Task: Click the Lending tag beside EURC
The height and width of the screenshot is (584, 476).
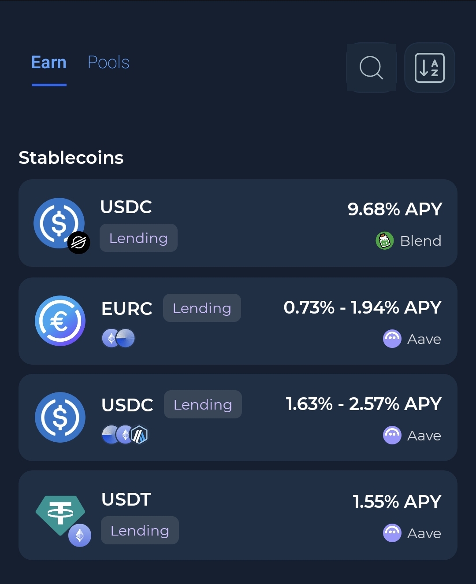Action: [202, 308]
